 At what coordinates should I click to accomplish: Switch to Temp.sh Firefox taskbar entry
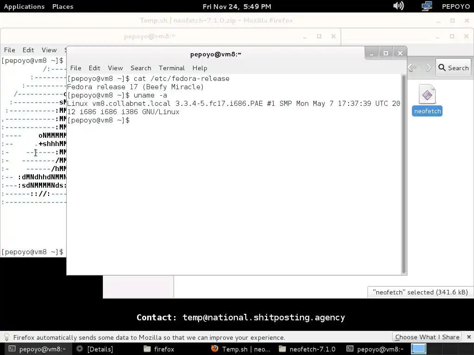(x=241, y=349)
